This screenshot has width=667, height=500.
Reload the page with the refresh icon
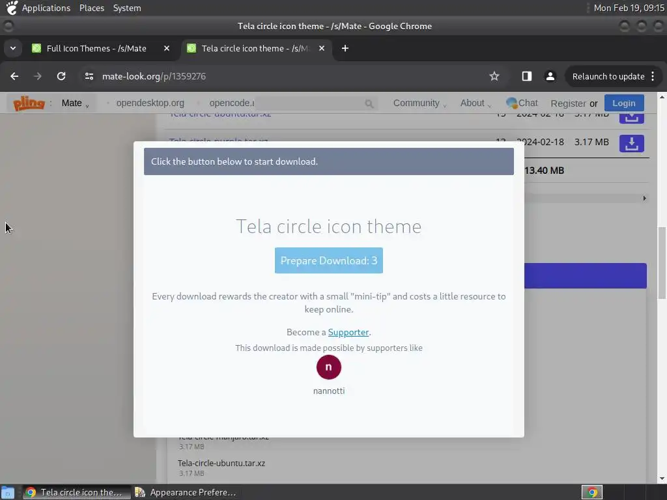click(61, 76)
